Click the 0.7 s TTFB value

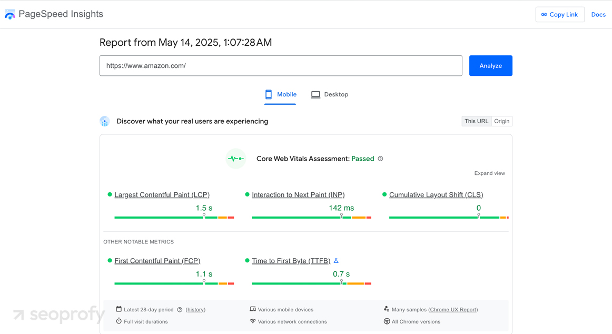coord(341,274)
